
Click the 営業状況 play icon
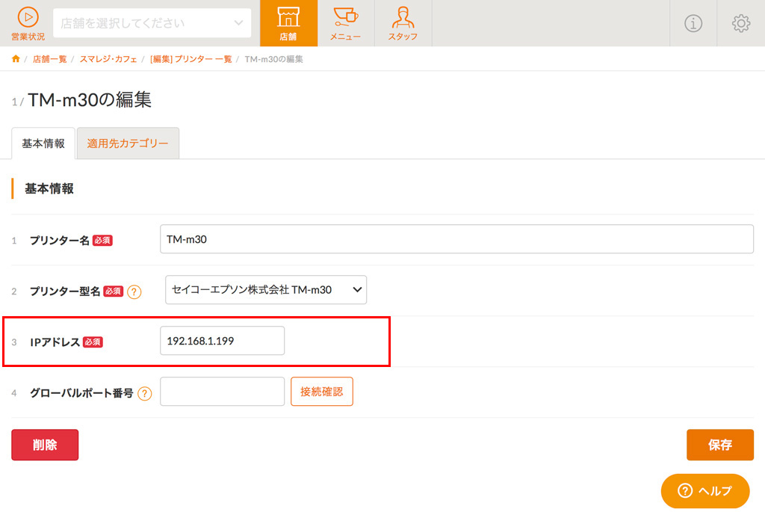point(28,17)
